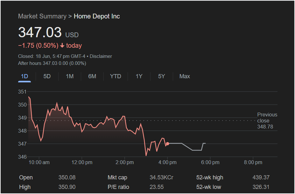Click the 2:00 pm axis label
Screen dimensions: 295x194
coord(124,163)
